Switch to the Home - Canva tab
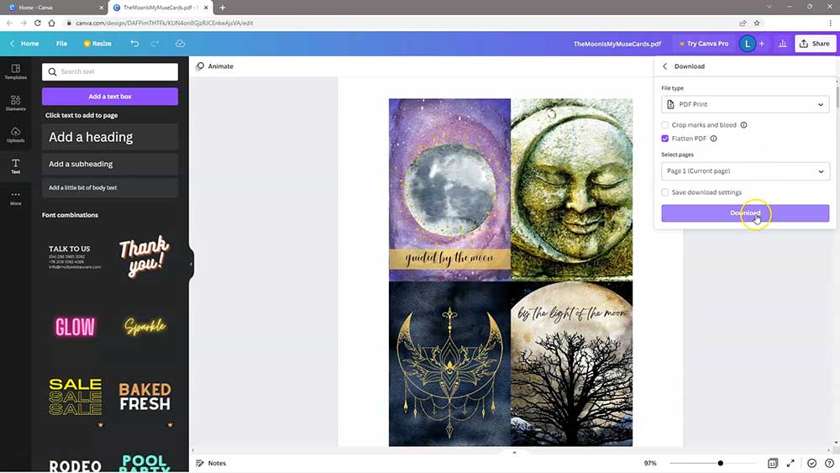The height and width of the screenshot is (473, 840). pyautogui.click(x=54, y=8)
